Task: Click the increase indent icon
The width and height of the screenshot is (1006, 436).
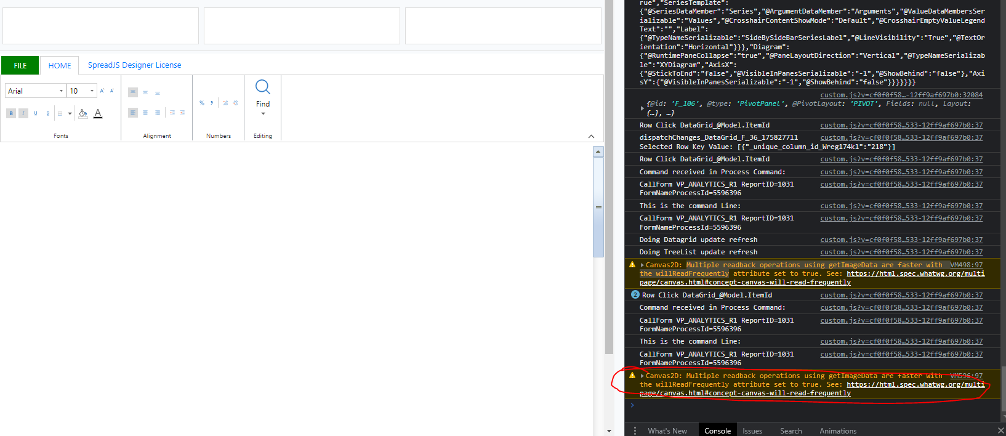Action: point(182,113)
